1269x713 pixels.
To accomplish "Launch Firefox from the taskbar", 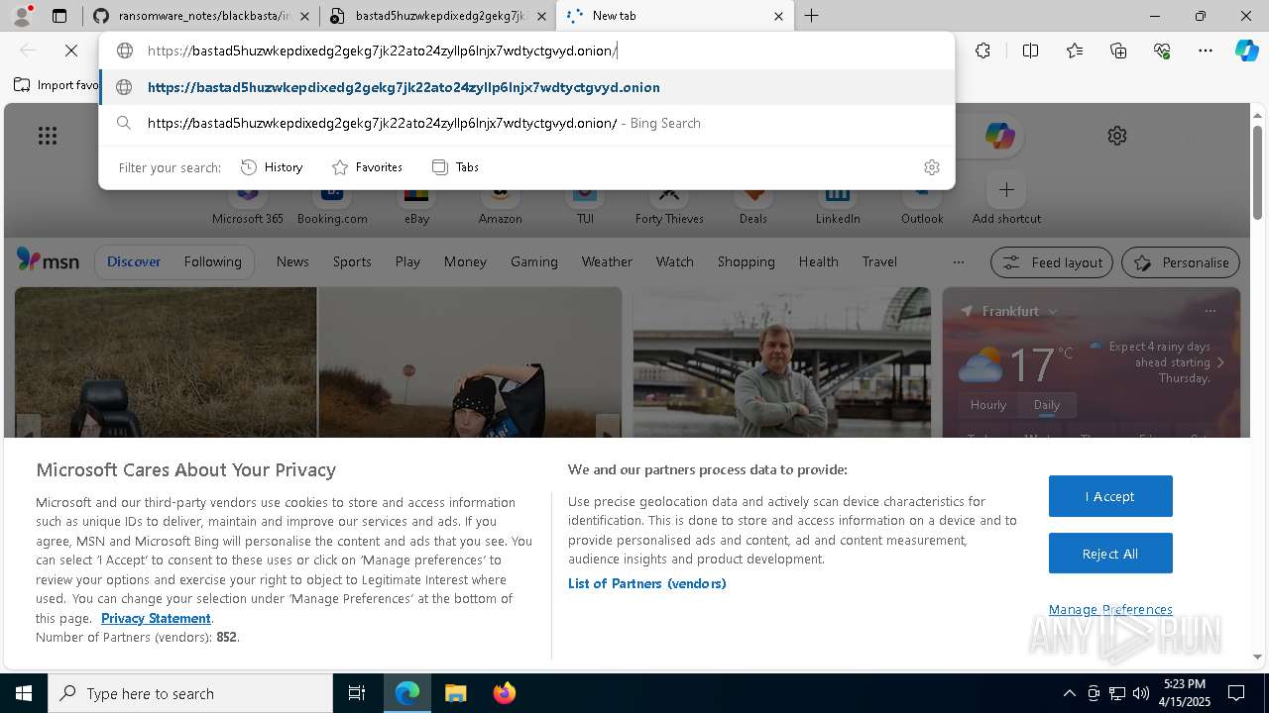I will click(505, 693).
